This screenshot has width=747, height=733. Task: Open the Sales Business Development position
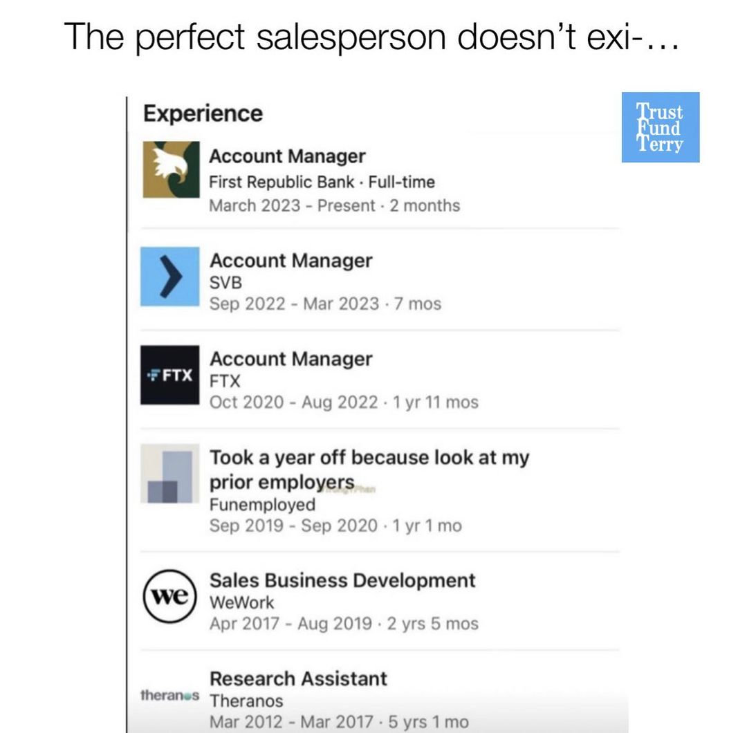342,581
